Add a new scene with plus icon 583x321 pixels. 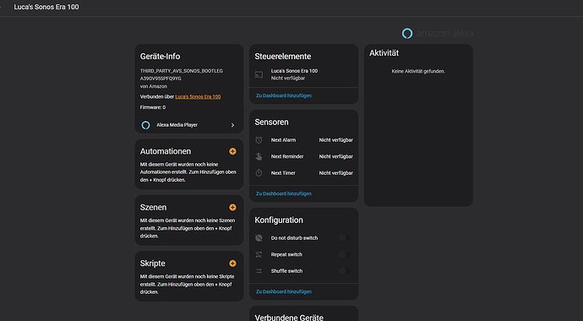(232, 207)
